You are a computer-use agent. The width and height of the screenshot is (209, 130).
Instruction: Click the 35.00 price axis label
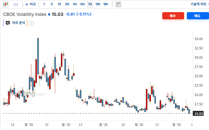198,39
